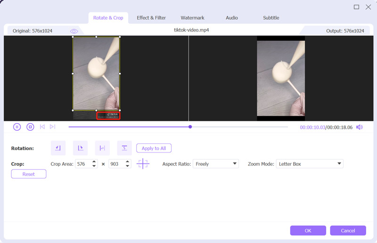
Task: Mute the volume speaker icon
Action: [x=360, y=127]
